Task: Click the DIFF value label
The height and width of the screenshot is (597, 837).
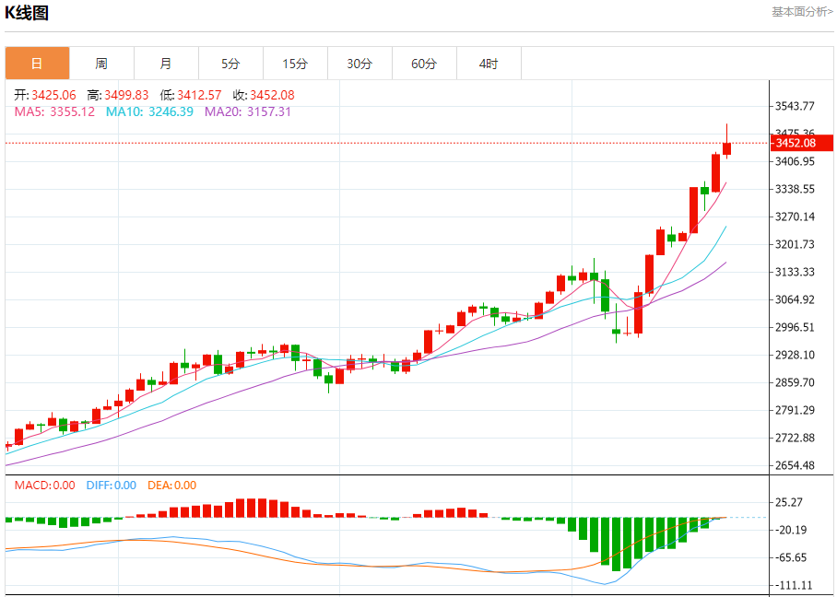Action: pyautogui.click(x=111, y=486)
